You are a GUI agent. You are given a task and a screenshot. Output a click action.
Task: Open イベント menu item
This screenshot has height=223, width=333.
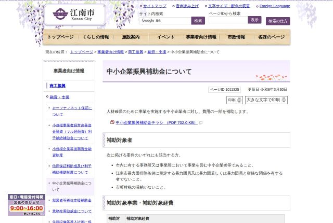[166, 37]
